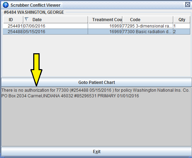Sort table by ID column header
Viewport: 192px width, 158px height.
pyautogui.click(x=13, y=20)
